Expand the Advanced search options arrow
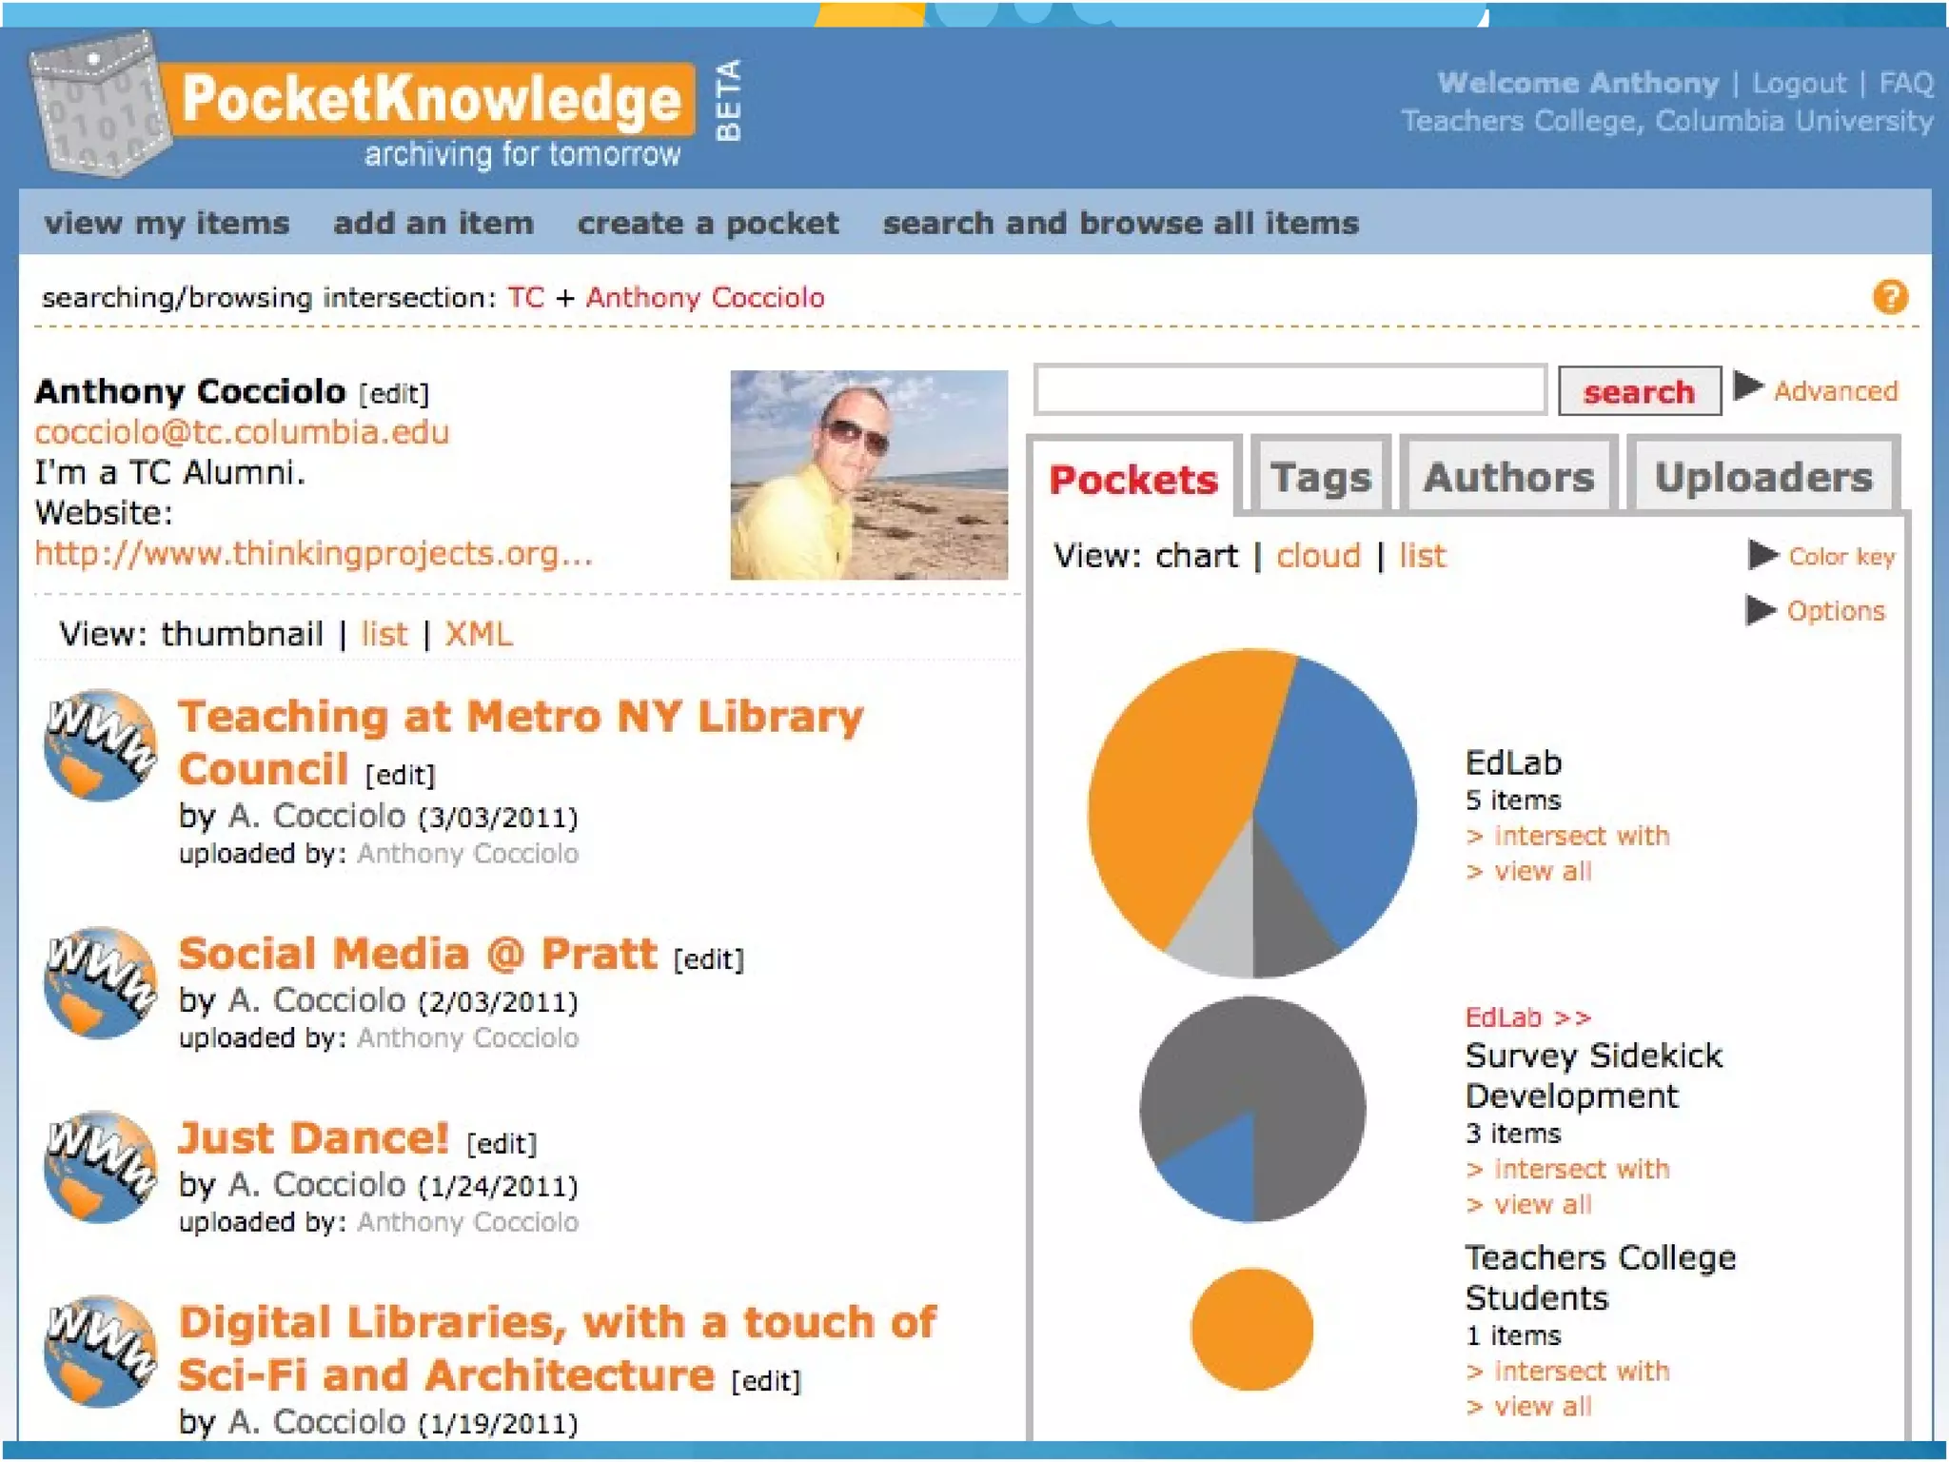This screenshot has height=1462, width=1949. point(1747,386)
